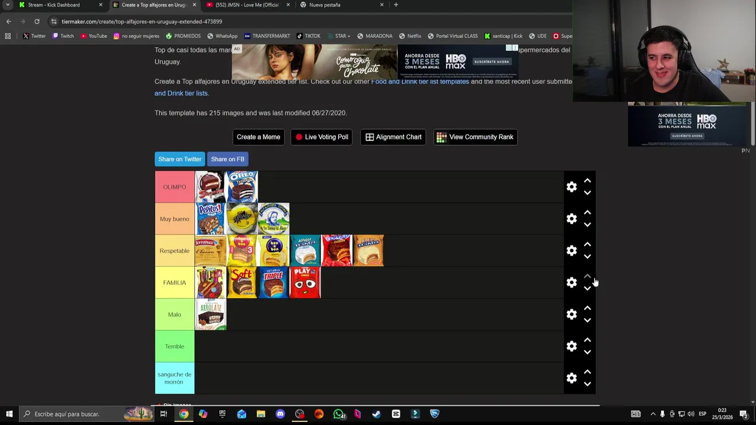756x425 pixels.
Task: Select the Soft alfajor in FAMILIA
Action: coord(242,283)
